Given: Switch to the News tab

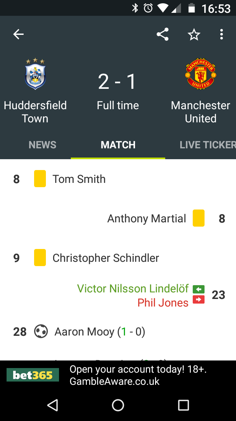Looking at the screenshot, I should (43, 145).
